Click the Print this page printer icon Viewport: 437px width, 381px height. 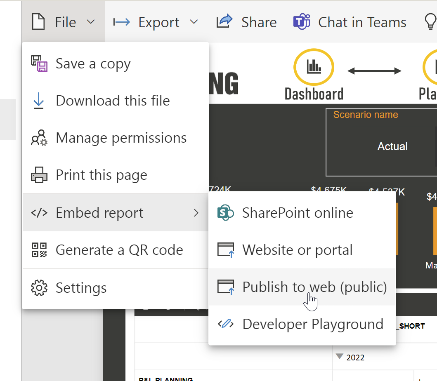point(39,175)
